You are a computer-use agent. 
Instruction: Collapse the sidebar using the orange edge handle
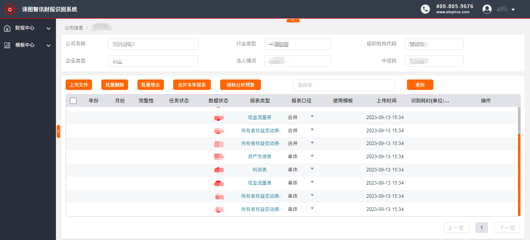pos(58,131)
